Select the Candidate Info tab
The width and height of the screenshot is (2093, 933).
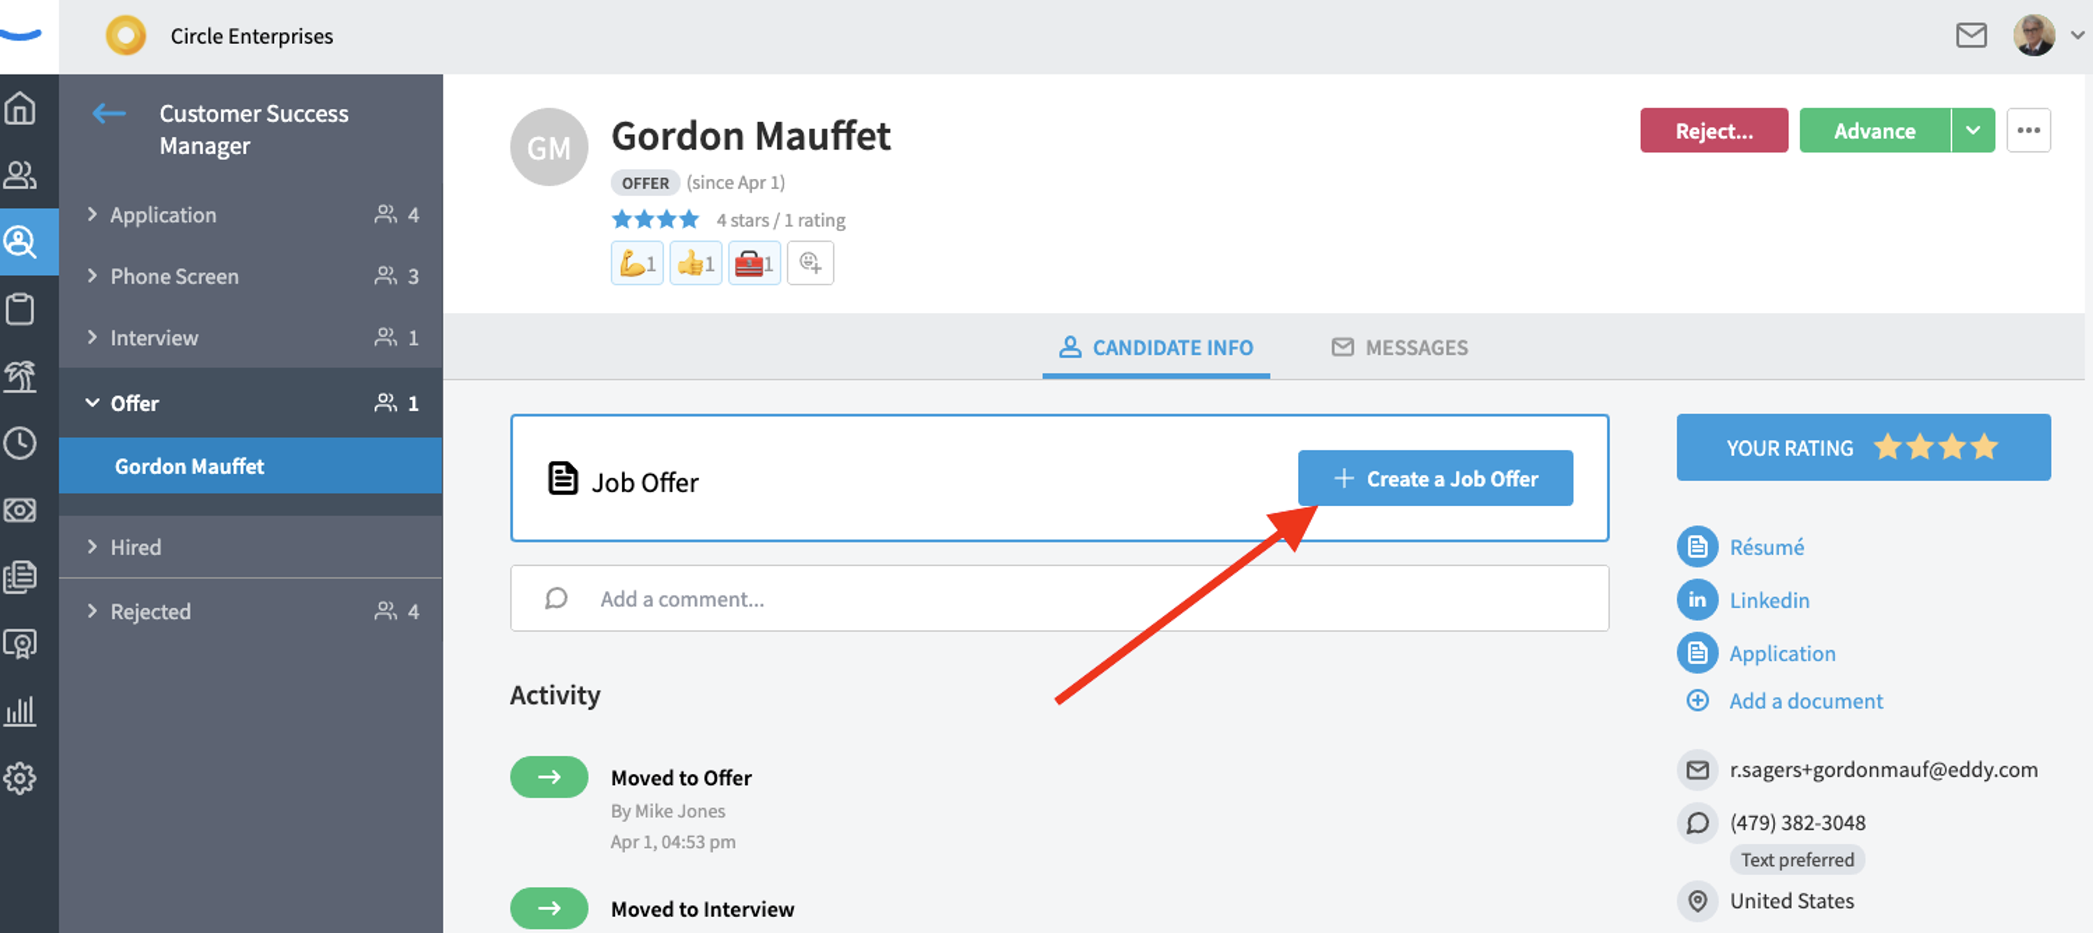coord(1156,348)
